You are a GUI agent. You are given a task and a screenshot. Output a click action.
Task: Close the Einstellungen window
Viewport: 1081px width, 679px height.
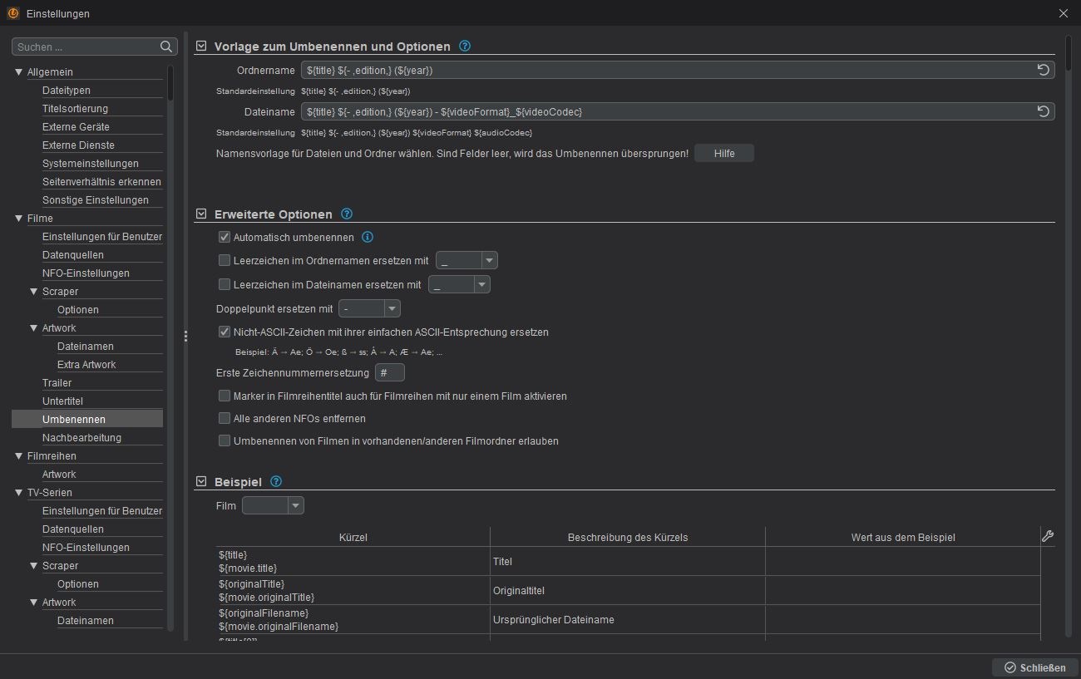pos(1064,13)
